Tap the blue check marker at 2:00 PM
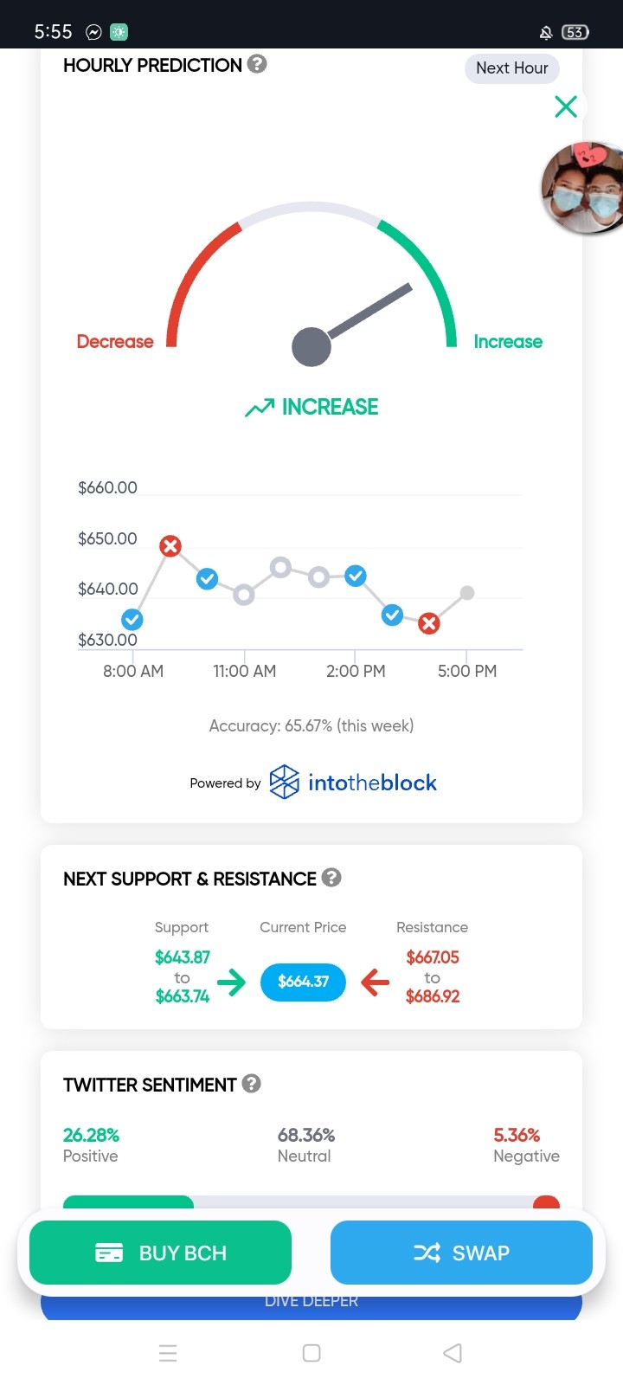The width and height of the screenshot is (623, 1385). (x=356, y=575)
